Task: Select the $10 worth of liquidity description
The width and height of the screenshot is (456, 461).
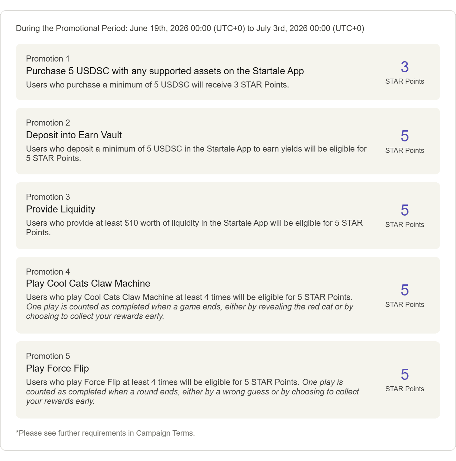Action: [194, 228]
